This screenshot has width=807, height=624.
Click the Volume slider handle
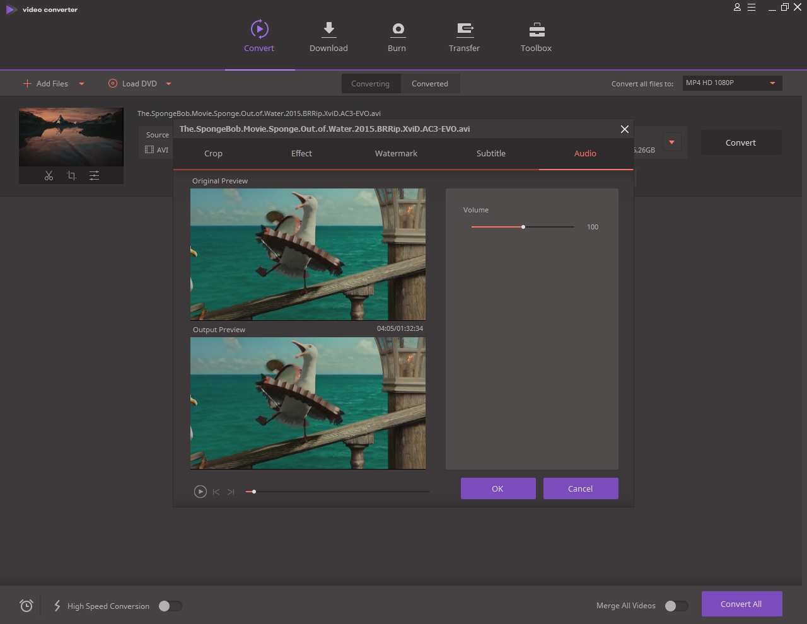(x=523, y=227)
